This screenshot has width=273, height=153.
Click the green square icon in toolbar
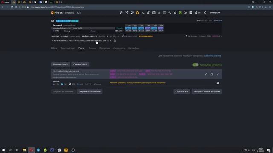click(x=180, y=13)
